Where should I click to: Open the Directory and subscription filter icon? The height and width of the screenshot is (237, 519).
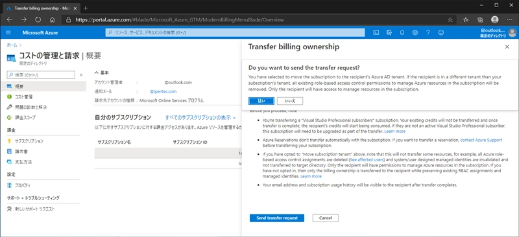[x=389, y=32]
